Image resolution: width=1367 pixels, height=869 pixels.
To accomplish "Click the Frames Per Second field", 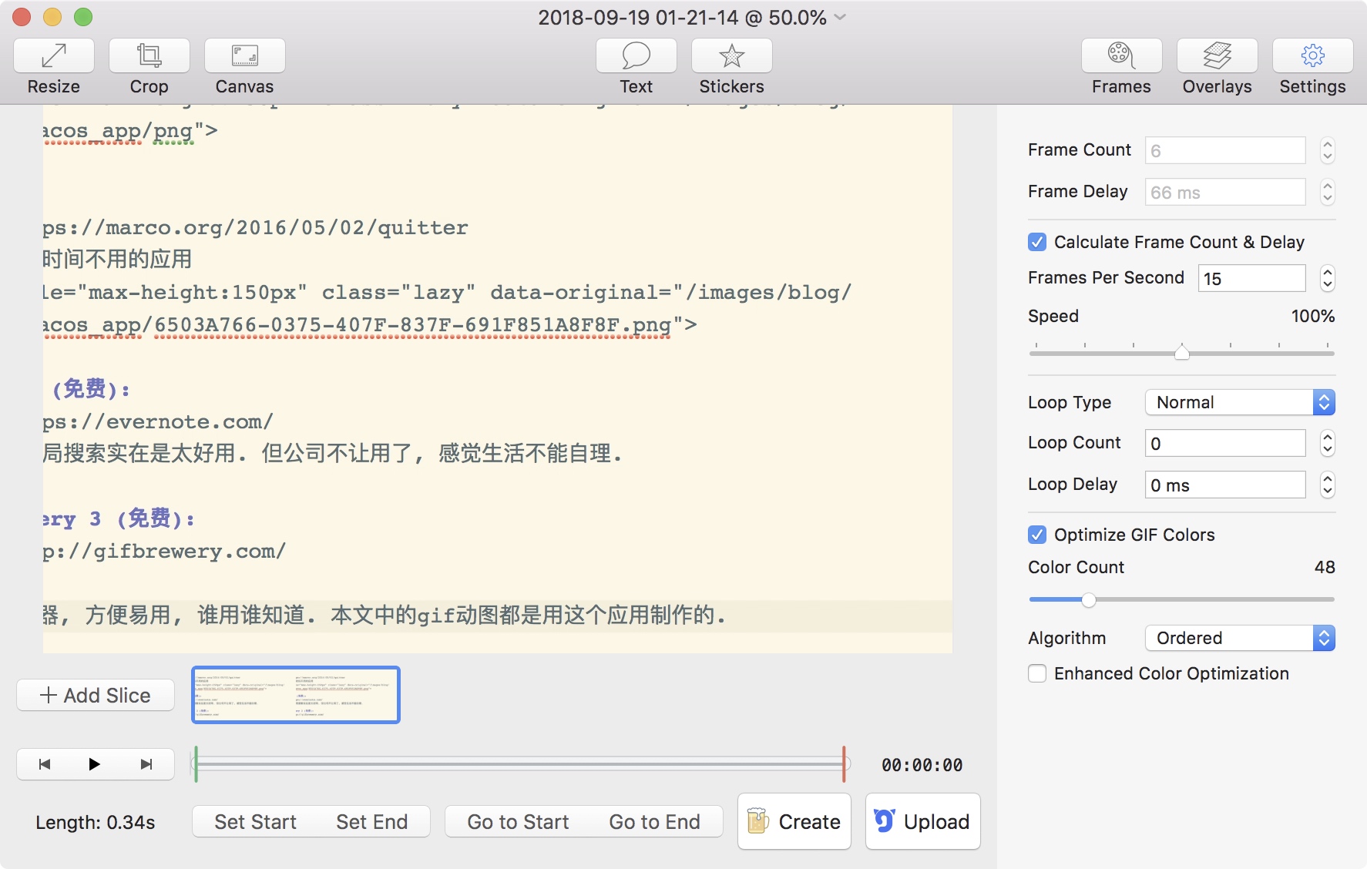I will tap(1251, 278).
